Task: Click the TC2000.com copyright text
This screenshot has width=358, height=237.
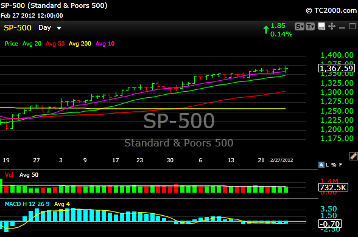Action: 331,10
